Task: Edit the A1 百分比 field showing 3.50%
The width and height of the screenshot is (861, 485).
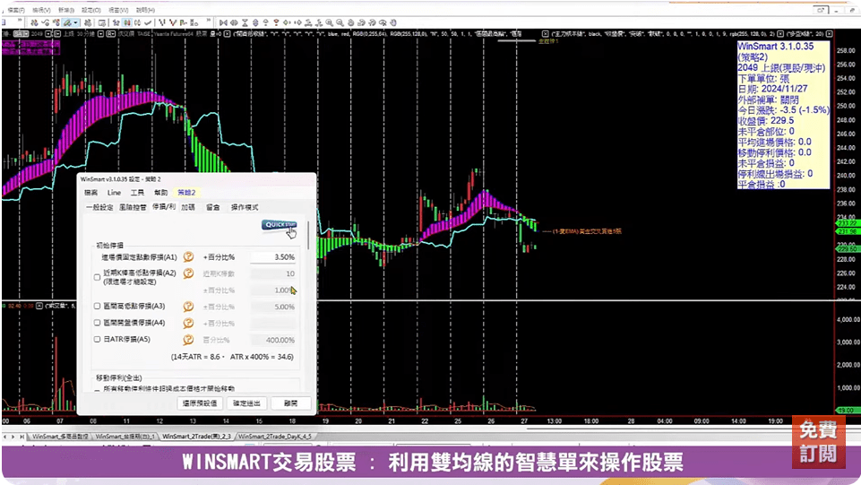Action: point(273,257)
